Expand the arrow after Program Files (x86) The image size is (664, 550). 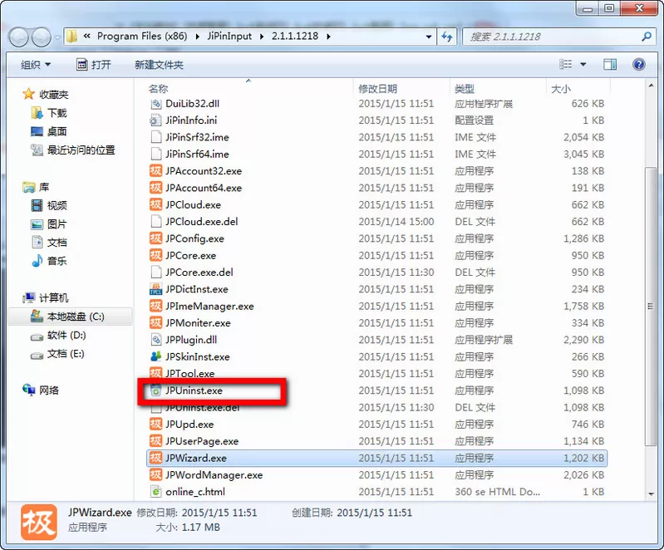pos(197,37)
